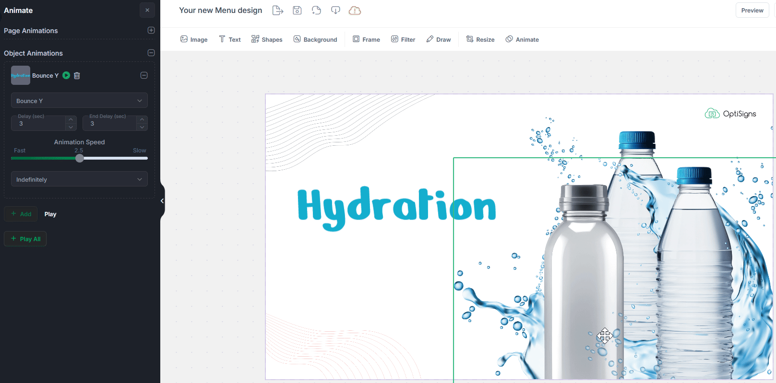Collapse the Object Animations section

(151, 53)
